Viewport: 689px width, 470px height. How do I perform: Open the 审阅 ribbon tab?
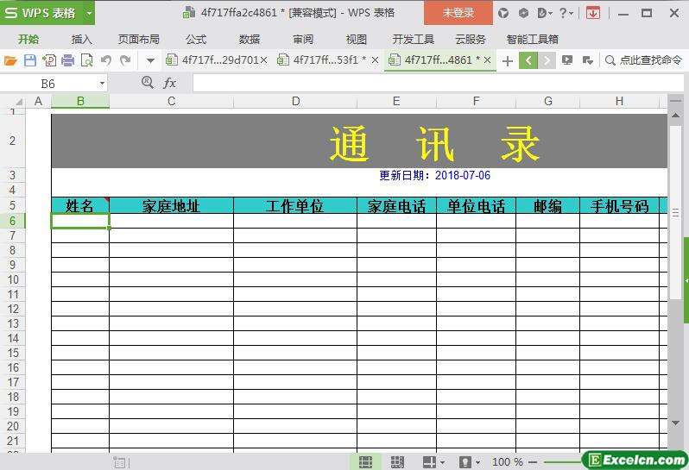pyautogui.click(x=303, y=39)
